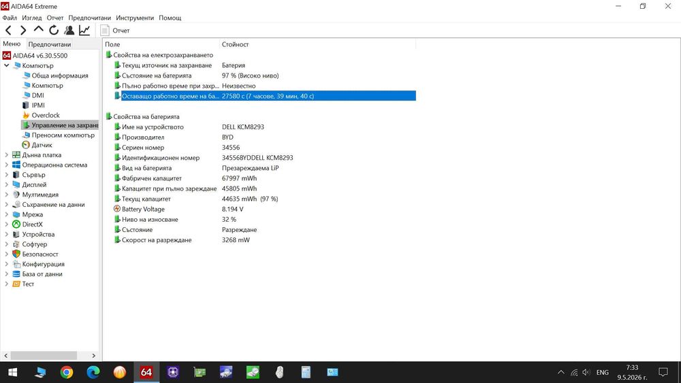Viewport: 681px width, 383px height.
Task: Click the Стойност column header
Action: tap(317, 44)
